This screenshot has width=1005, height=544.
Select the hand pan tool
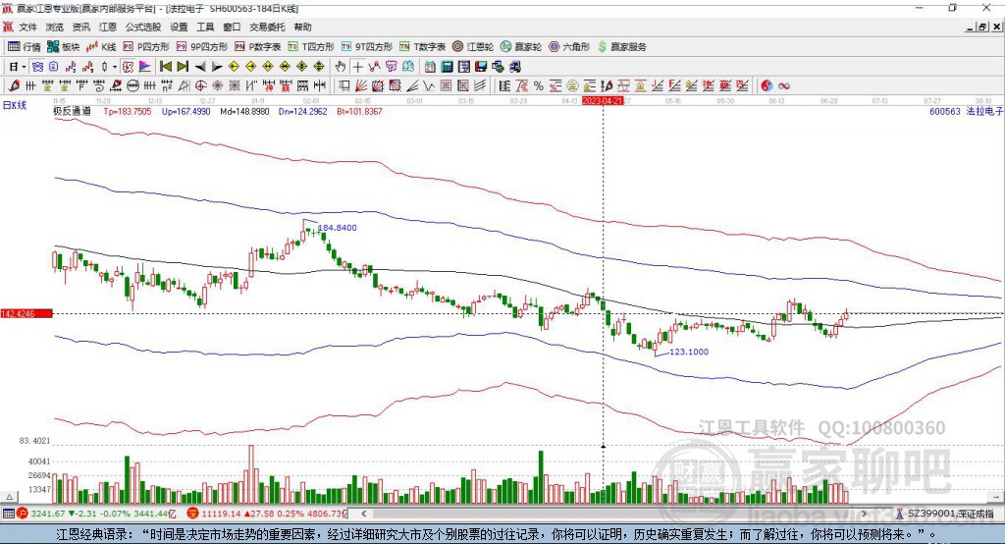pyautogui.click(x=341, y=67)
